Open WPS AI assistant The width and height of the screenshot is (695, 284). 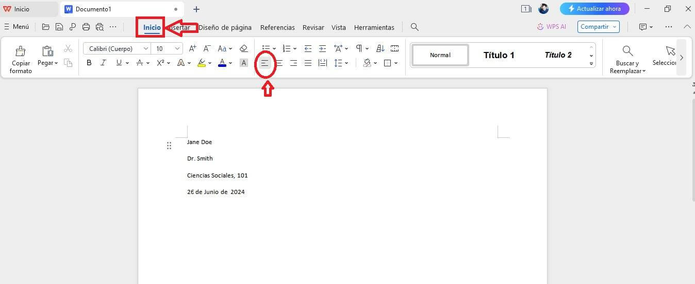coord(551,27)
